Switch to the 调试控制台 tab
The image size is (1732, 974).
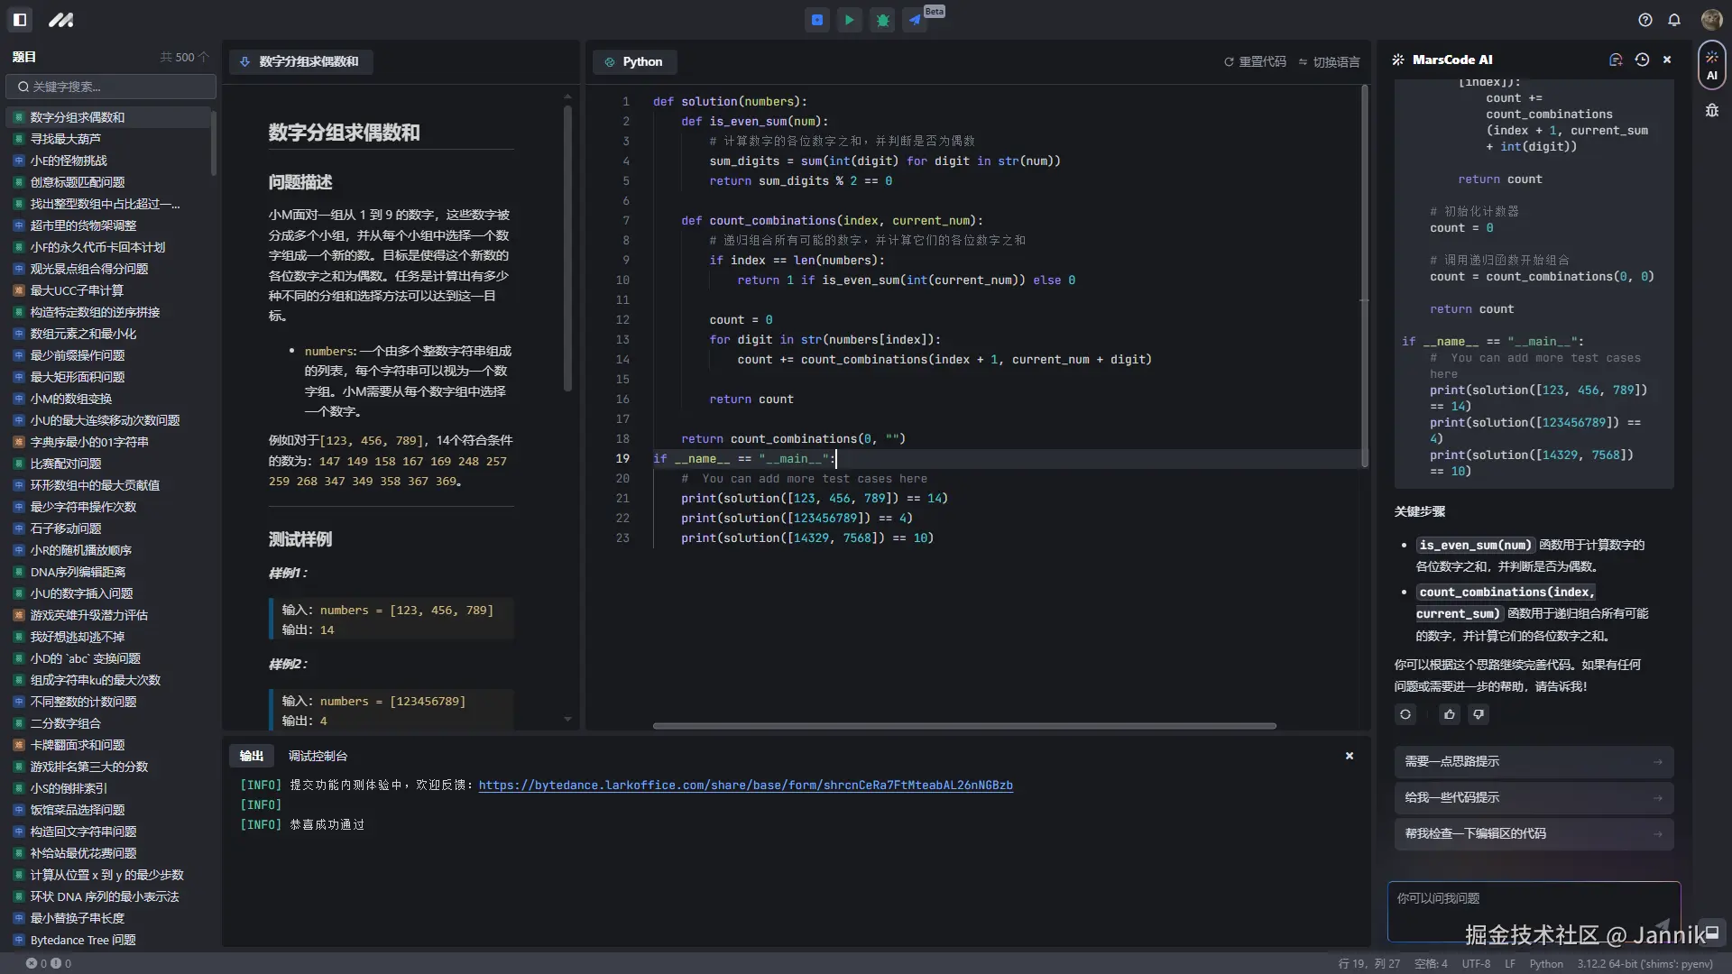(x=317, y=756)
